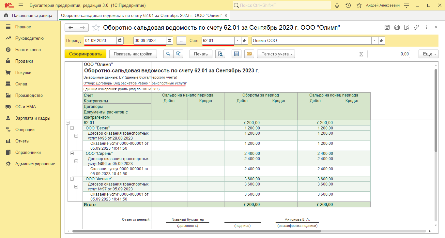Open notifications bell icon
The image size is (445, 238).
(337, 6)
